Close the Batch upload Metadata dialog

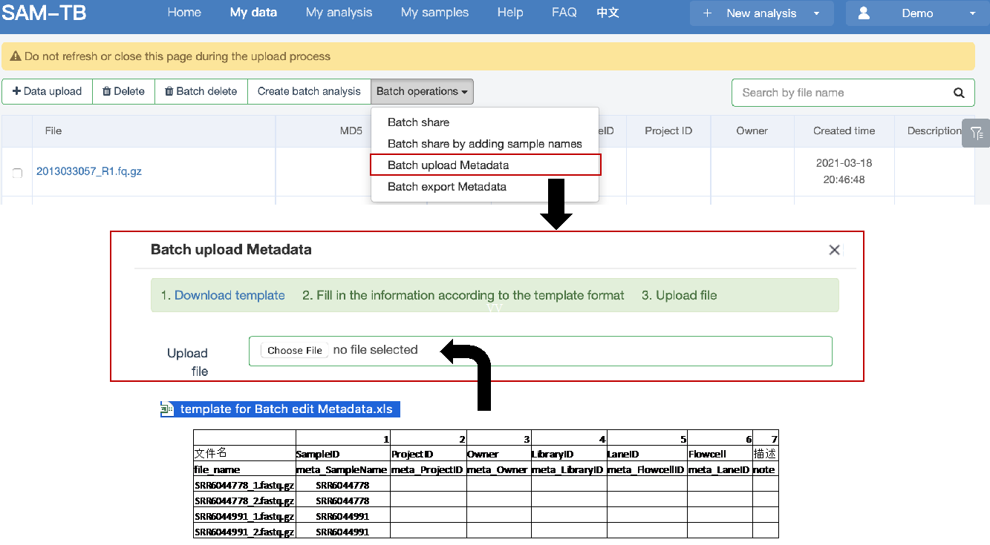pyautogui.click(x=835, y=251)
